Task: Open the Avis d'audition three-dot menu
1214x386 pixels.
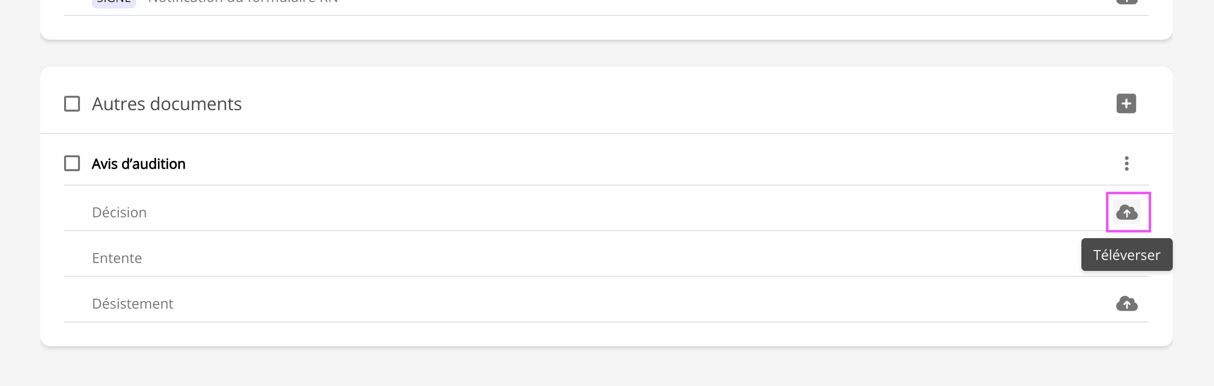Action: (1126, 163)
